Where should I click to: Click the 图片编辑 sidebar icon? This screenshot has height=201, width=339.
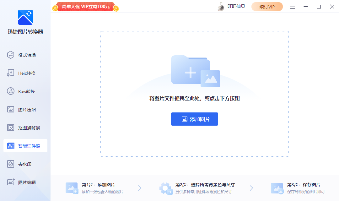coord(11,182)
